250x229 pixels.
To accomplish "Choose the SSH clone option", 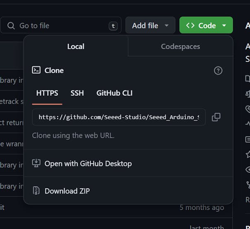I will 77,93.
